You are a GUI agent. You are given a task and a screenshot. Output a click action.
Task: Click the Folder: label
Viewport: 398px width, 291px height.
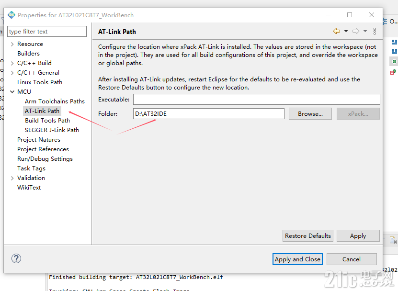[x=108, y=113]
